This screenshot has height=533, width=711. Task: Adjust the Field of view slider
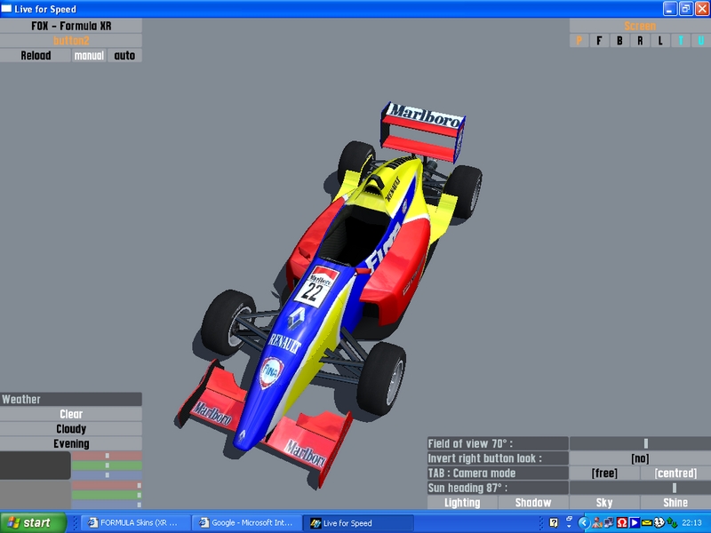point(640,443)
